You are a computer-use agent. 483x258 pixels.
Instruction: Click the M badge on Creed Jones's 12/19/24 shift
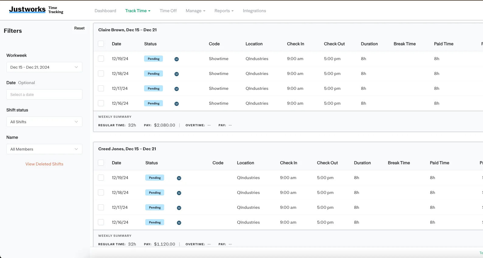(x=179, y=178)
